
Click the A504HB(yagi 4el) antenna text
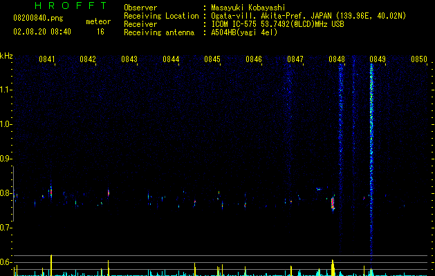pos(244,32)
